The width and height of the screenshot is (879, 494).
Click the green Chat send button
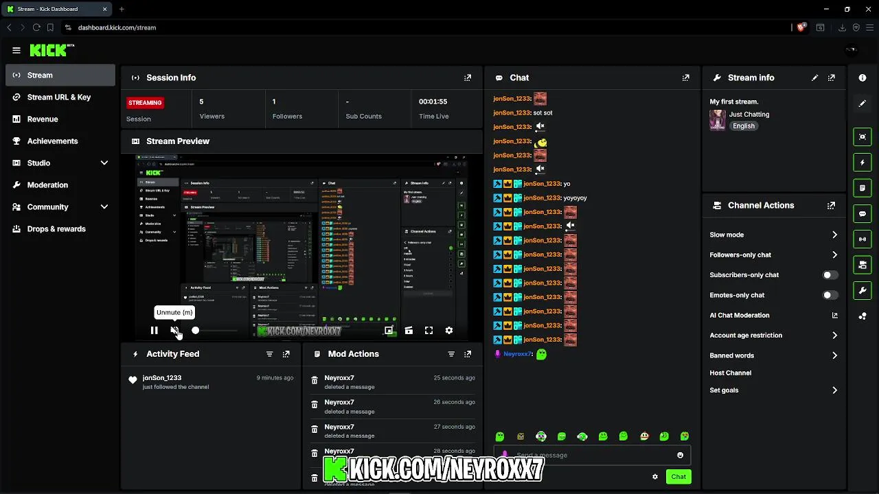point(678,477)
